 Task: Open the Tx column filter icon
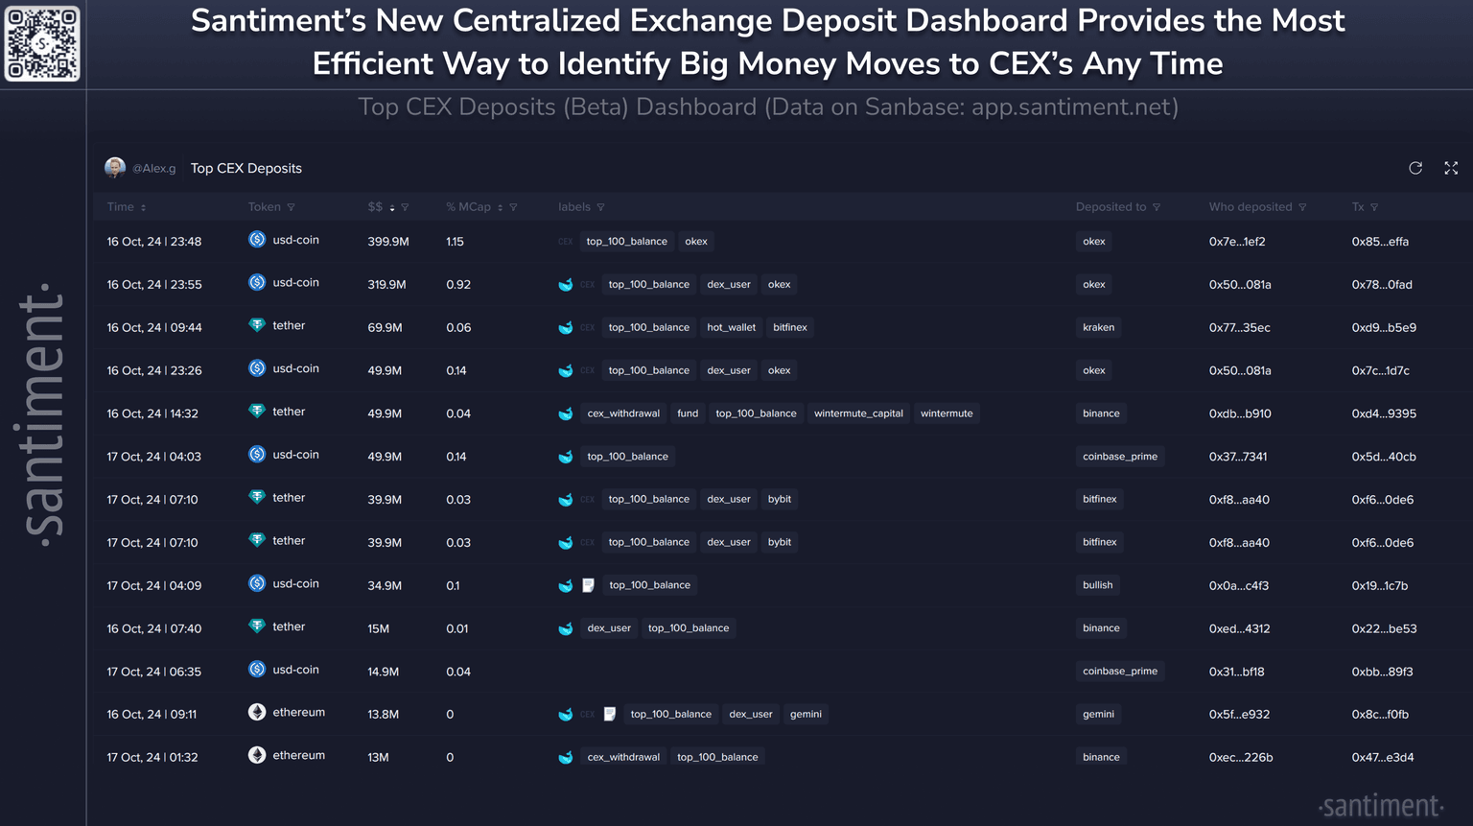[1374, 207]
